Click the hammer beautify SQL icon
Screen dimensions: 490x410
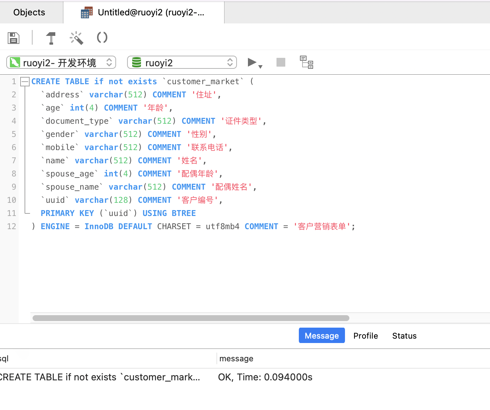51,38
